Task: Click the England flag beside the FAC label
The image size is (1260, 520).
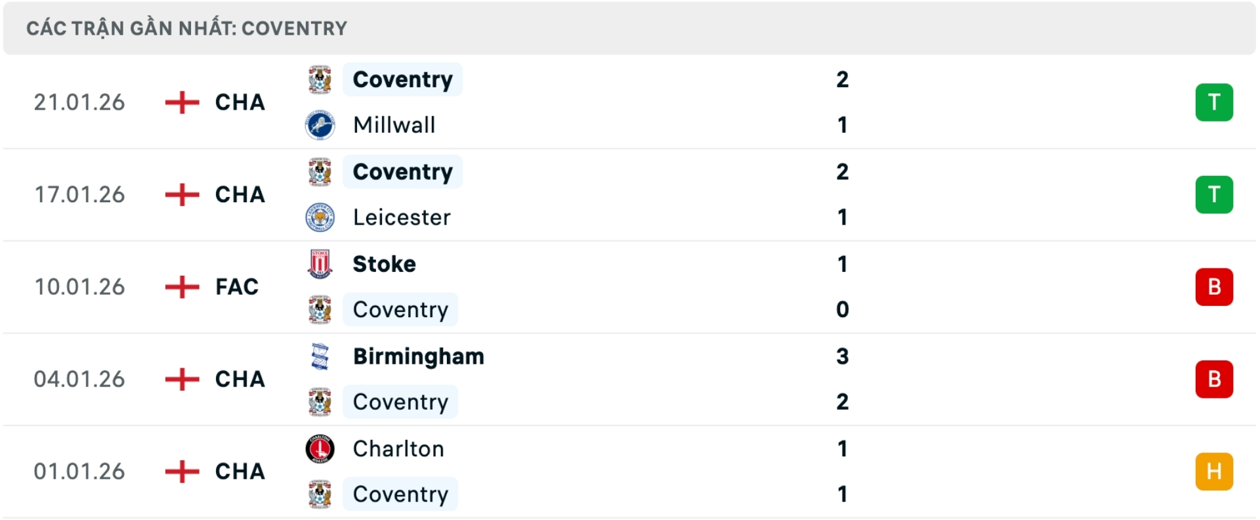Action: tap(182, 287)
